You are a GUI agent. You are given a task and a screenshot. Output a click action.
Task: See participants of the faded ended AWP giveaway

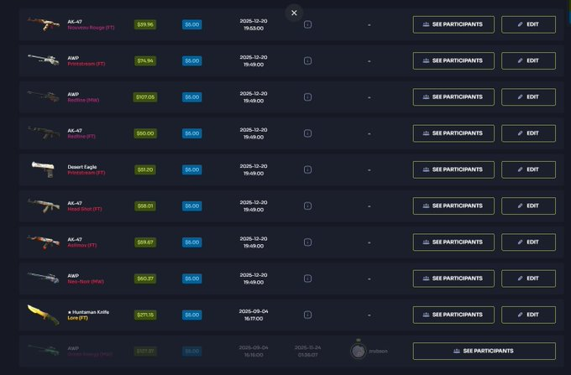(485, 351)
